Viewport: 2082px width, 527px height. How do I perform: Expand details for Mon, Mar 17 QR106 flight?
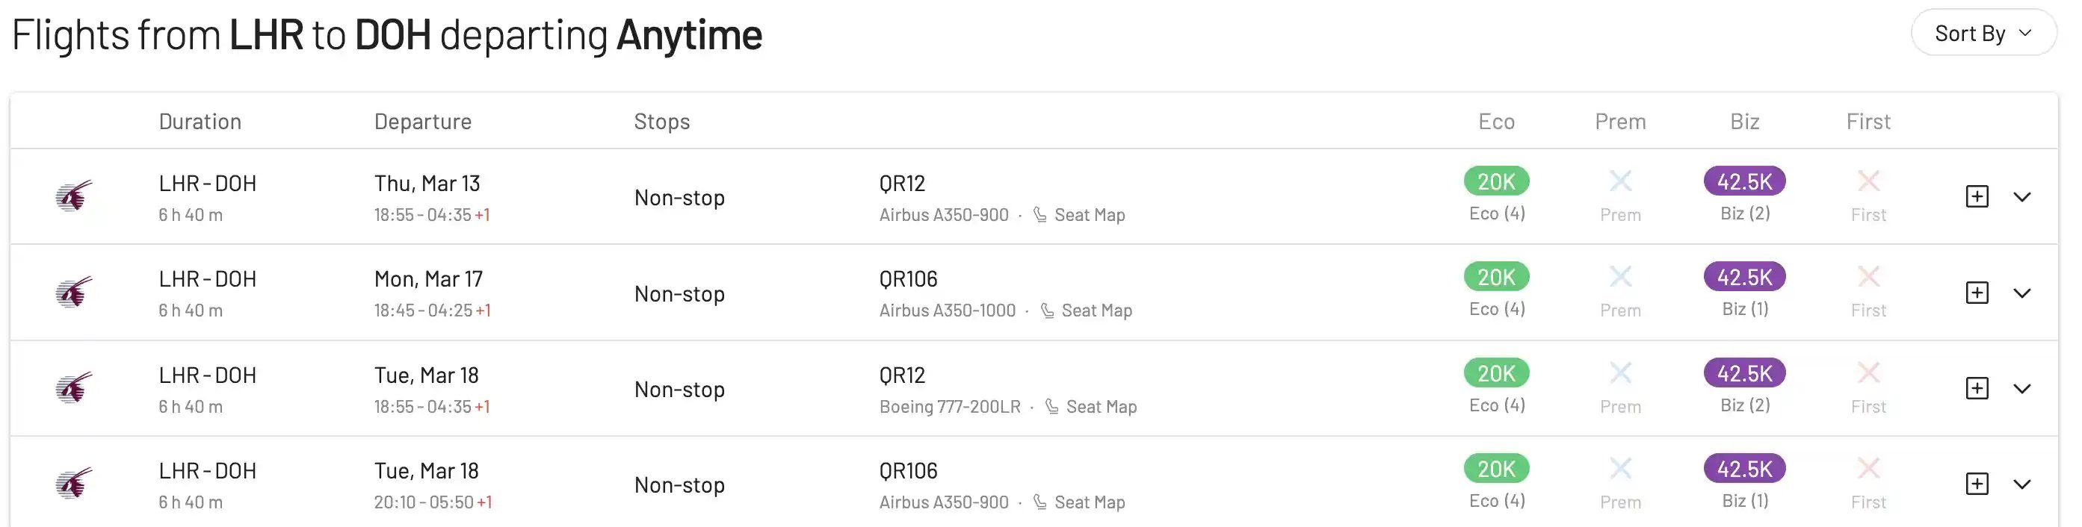click(2021, 293)
